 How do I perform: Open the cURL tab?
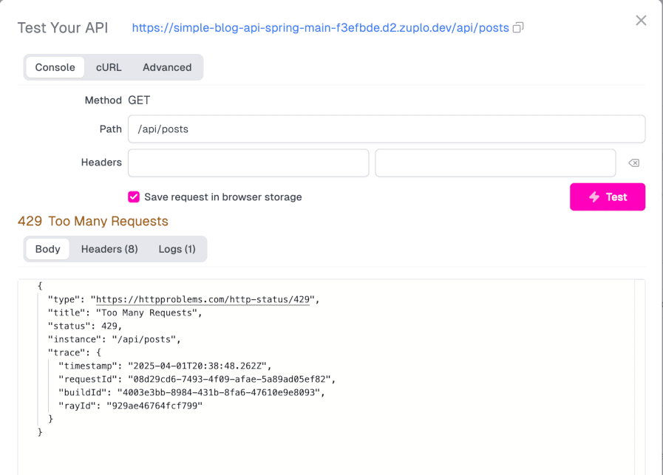click(x=109, y=67)
